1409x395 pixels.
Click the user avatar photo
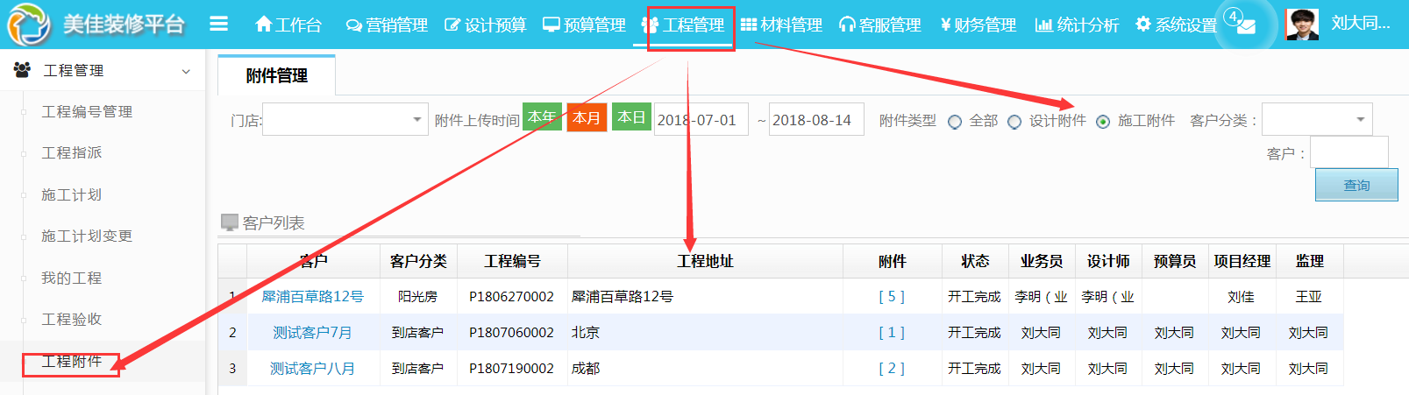tap(1301, 25)
